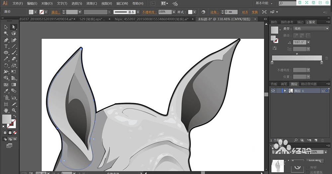Open the gradient 类型 dropdown
Screen dimensions: 332x174
[x=311, y=29]
